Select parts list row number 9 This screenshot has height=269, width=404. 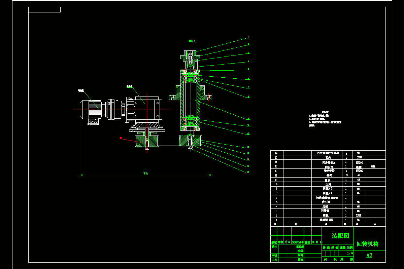328,184
